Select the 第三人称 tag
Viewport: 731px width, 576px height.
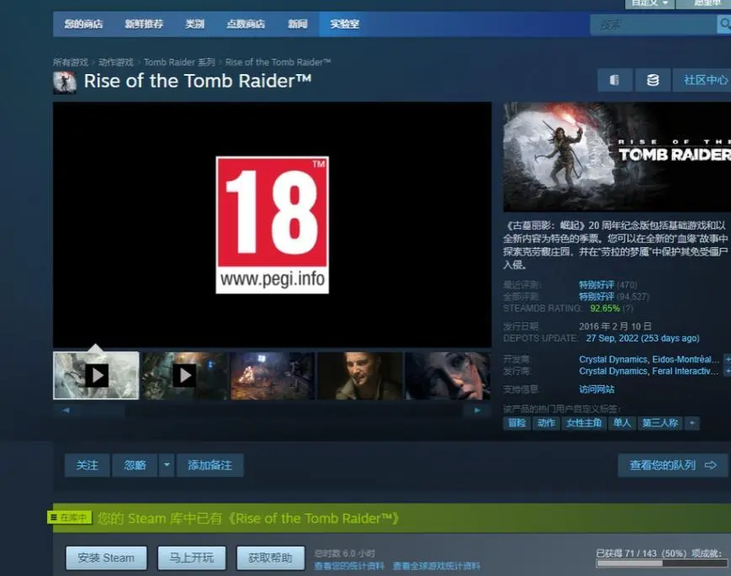(x=660, y=423)
